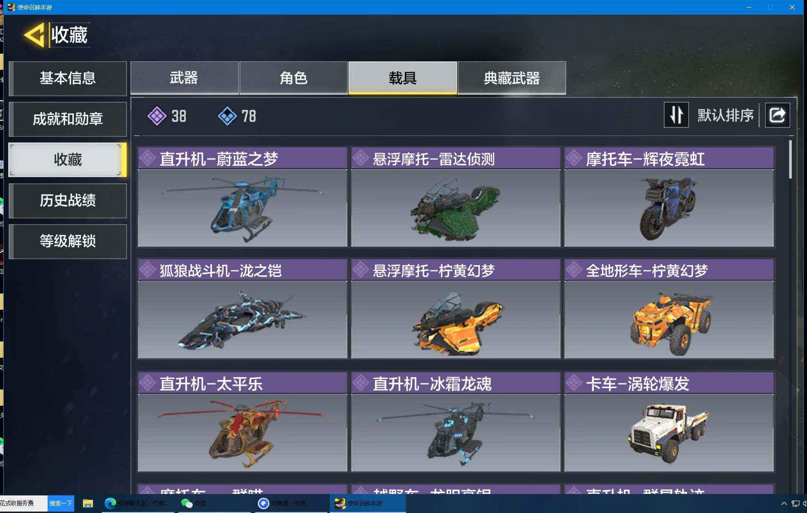
Task: Open Edge browser taskbar icon
Action: pos(110,503)
